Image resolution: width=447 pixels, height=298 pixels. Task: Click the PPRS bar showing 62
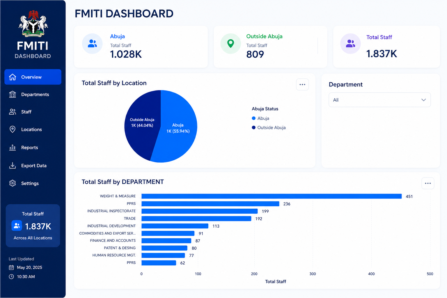pos(159,263)
